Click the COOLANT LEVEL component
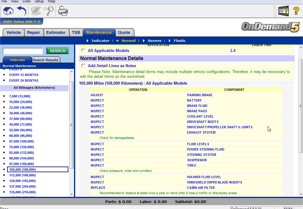This screenshot has width=303, height=209. [200, 116]
